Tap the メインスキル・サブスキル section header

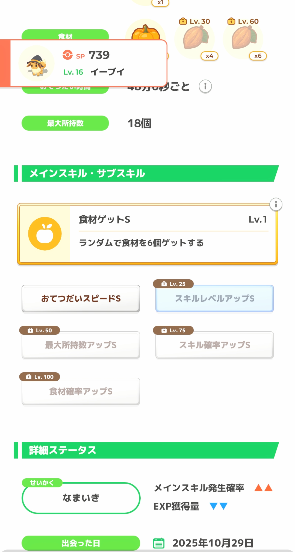pyautogui.click(x=147, y=174)
